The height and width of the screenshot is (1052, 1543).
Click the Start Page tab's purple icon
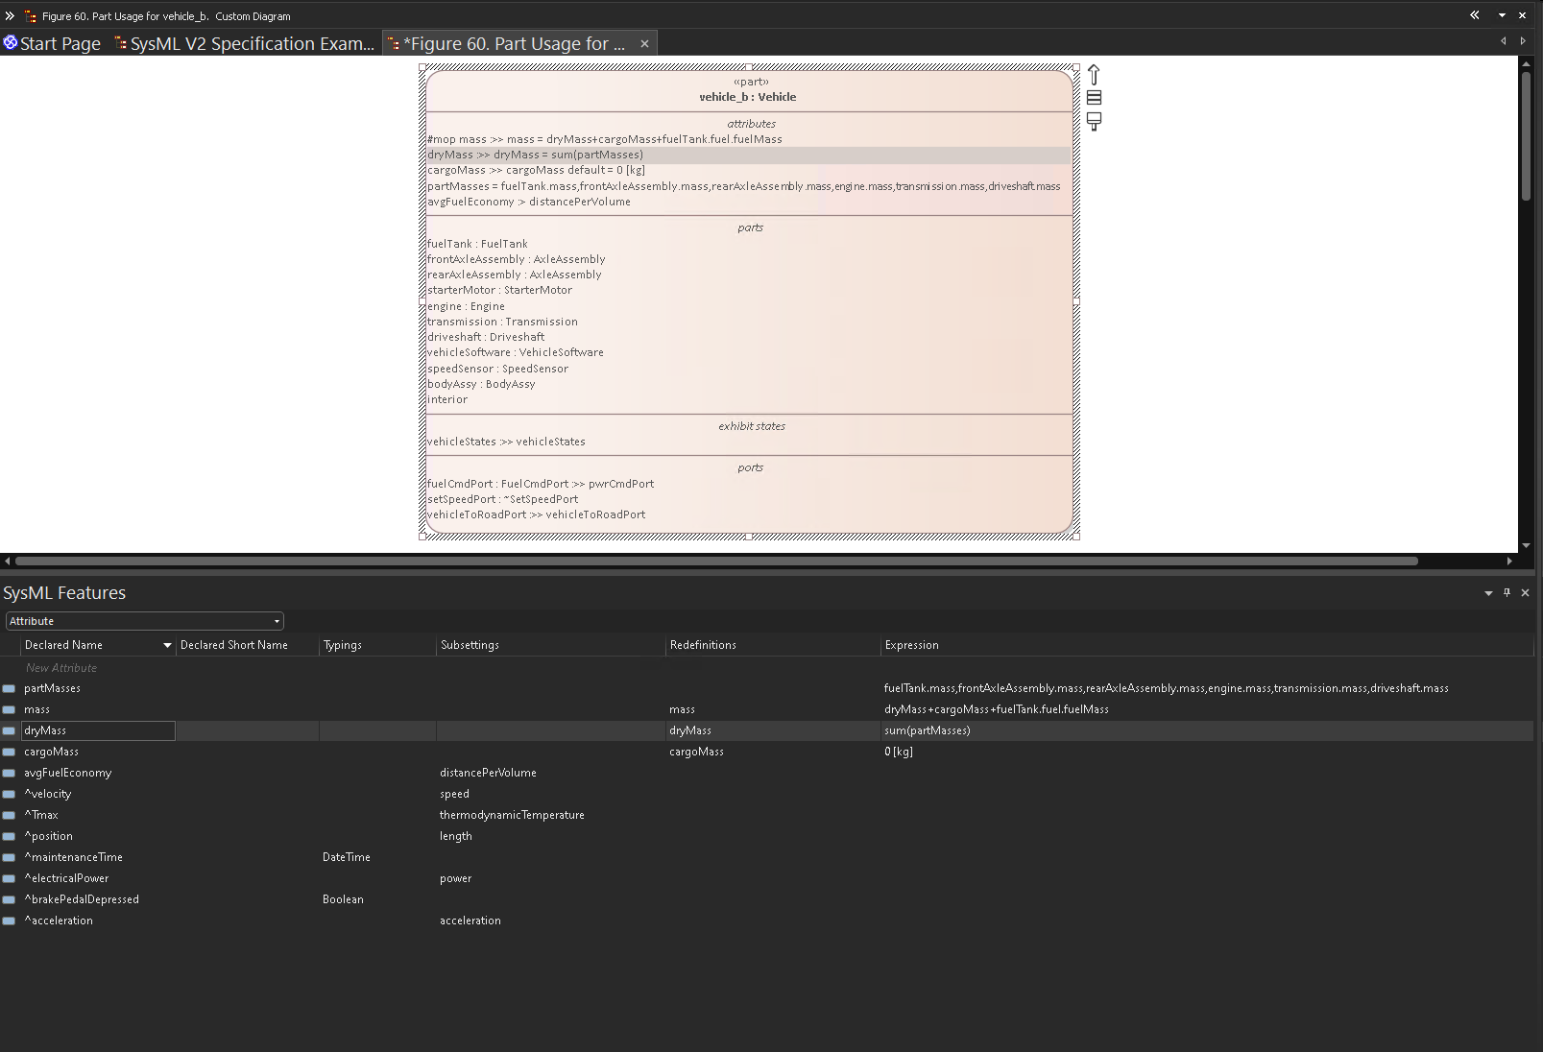click(x=11, y=42)
